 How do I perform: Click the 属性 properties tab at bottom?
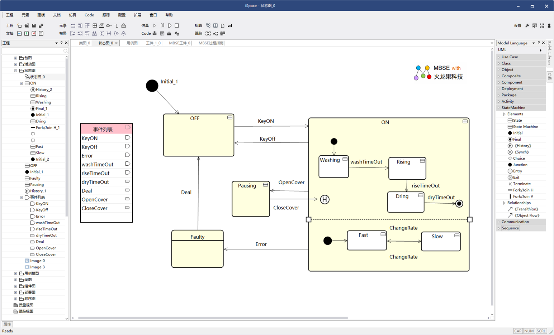coord(7,324)
